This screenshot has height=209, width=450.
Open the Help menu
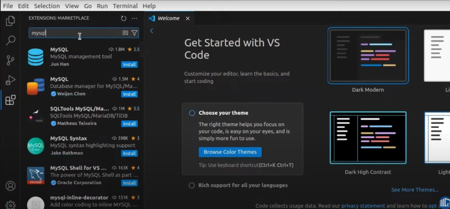(149, 6)
